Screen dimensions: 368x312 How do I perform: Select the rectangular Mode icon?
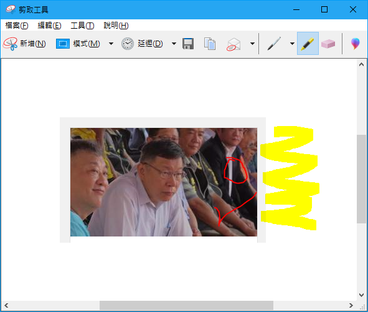[x=63, y=44]
